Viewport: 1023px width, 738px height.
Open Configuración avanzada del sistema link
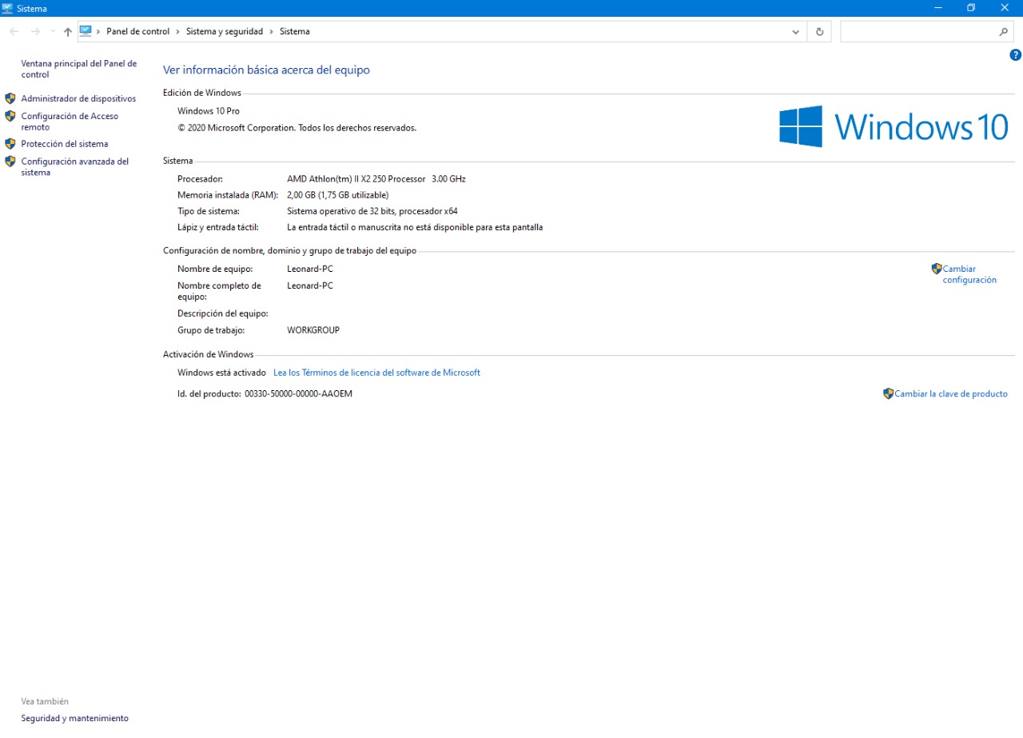click(x=75, y=166)
